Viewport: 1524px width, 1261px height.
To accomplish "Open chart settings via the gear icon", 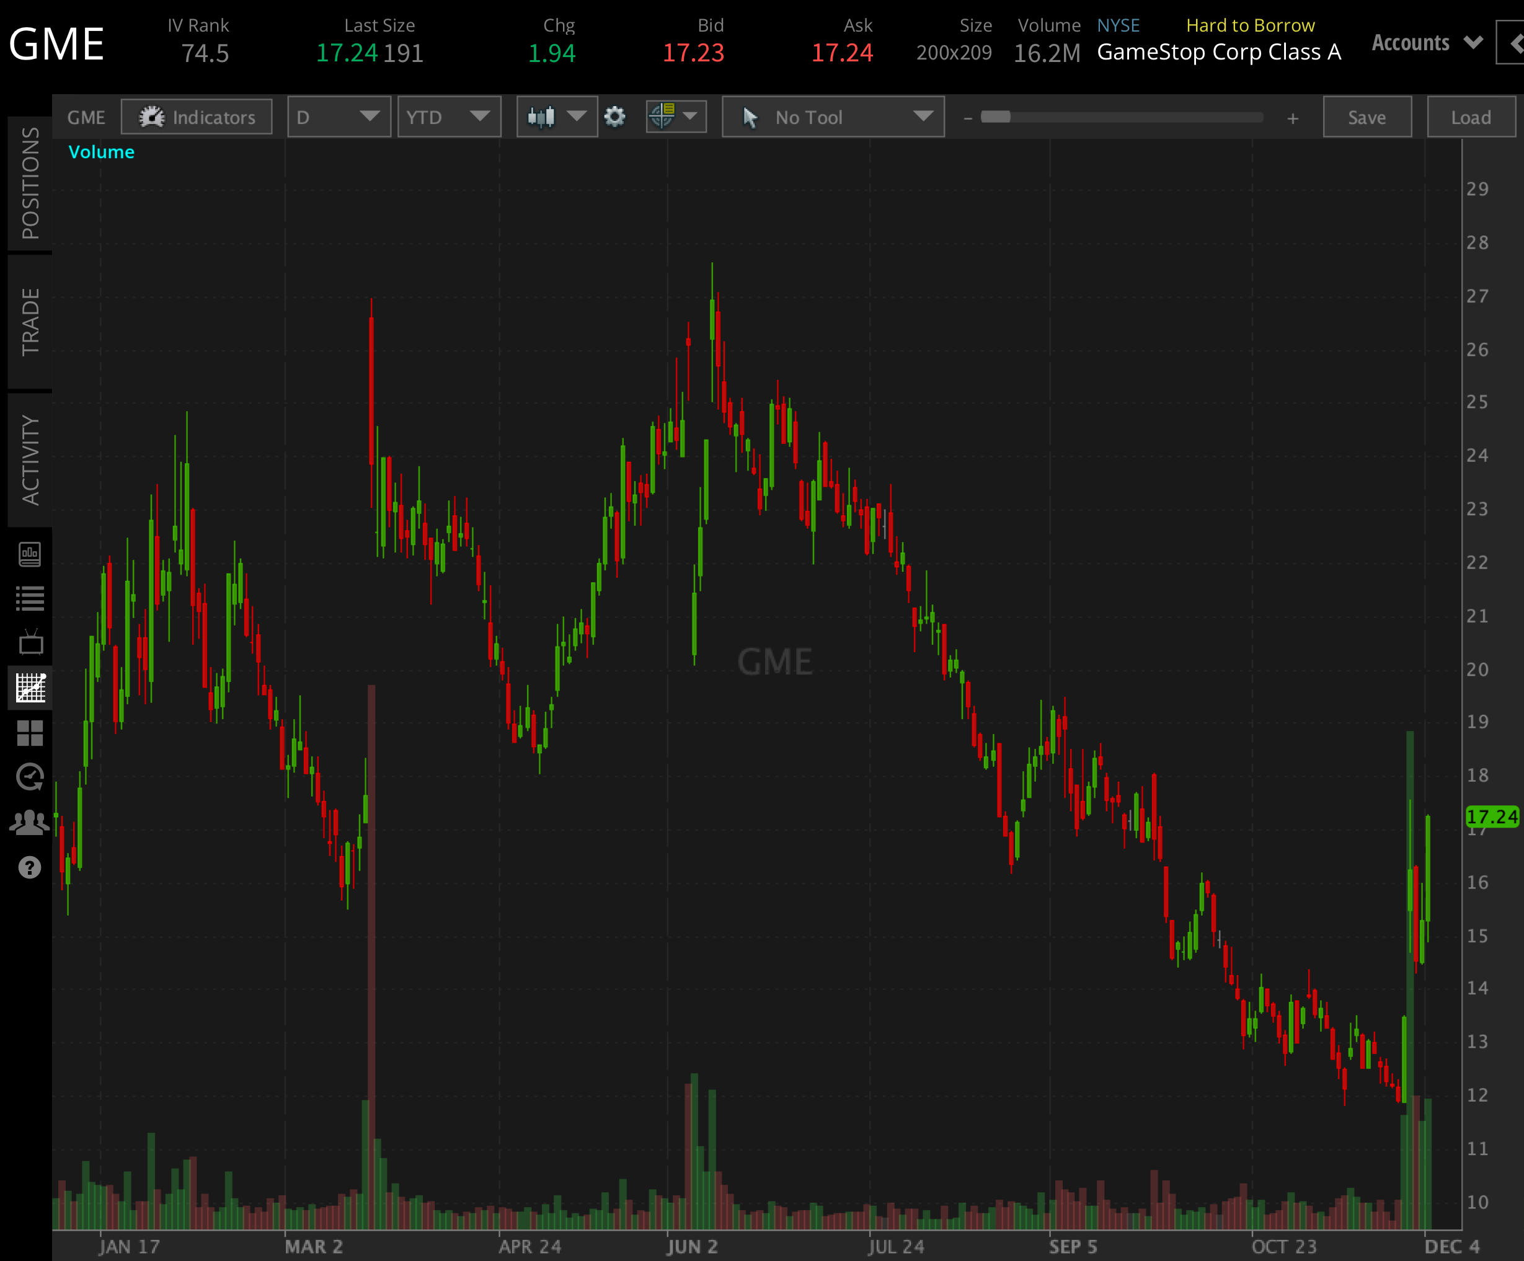I will [x=614, y=116].
